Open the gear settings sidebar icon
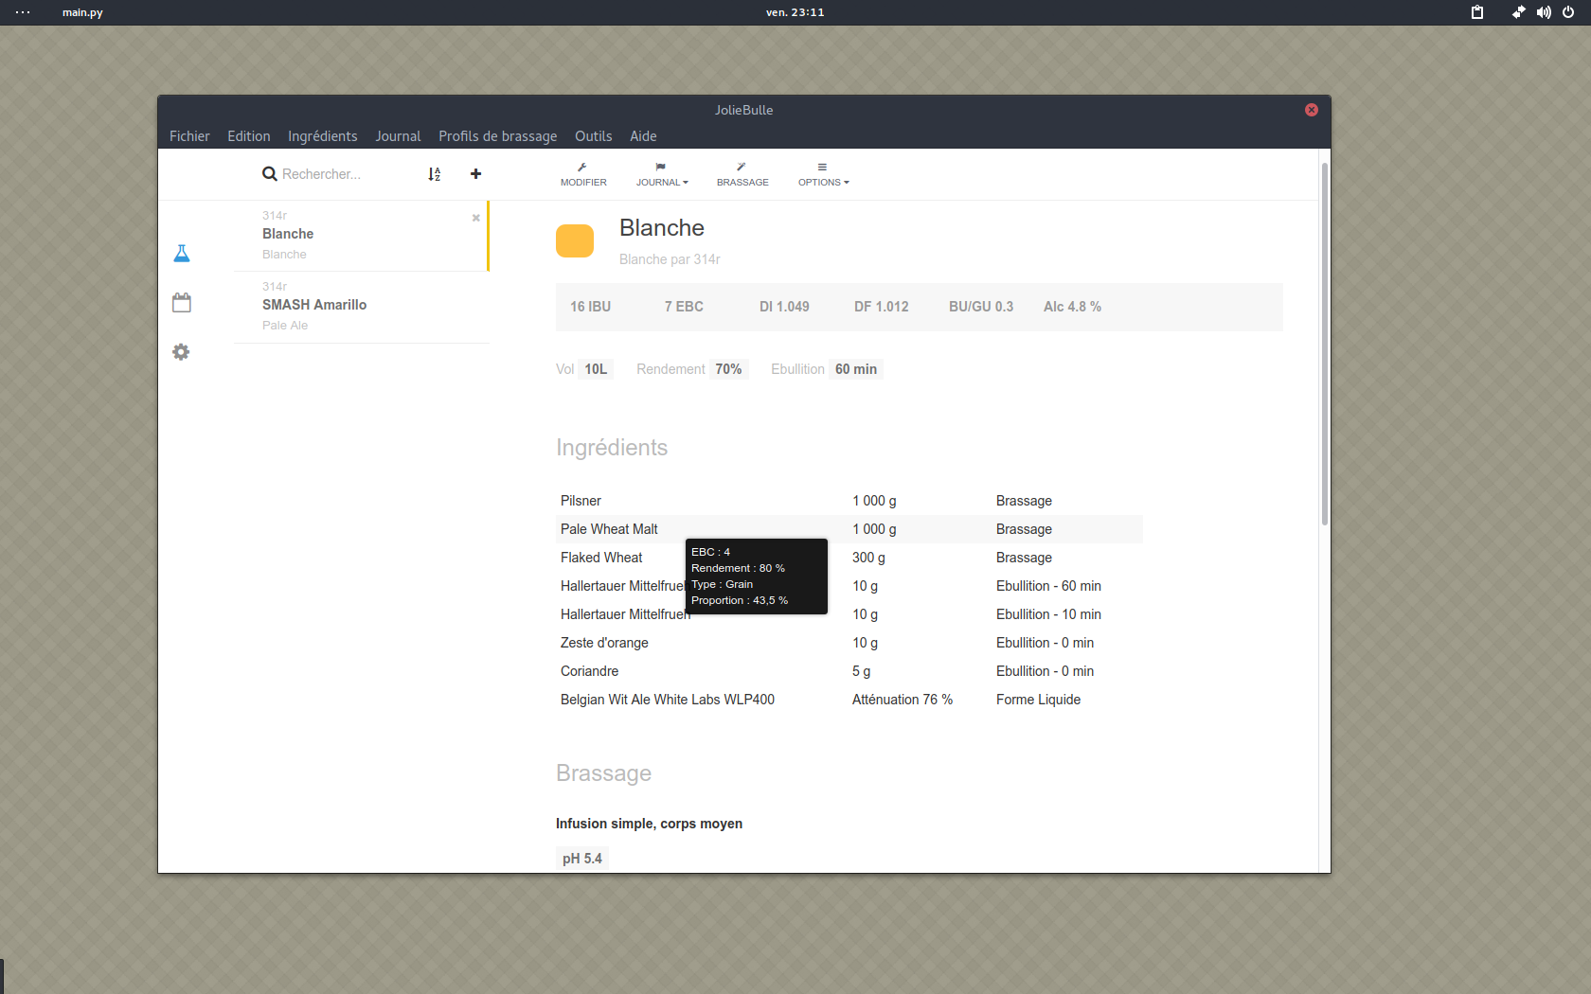 point(182,352)
